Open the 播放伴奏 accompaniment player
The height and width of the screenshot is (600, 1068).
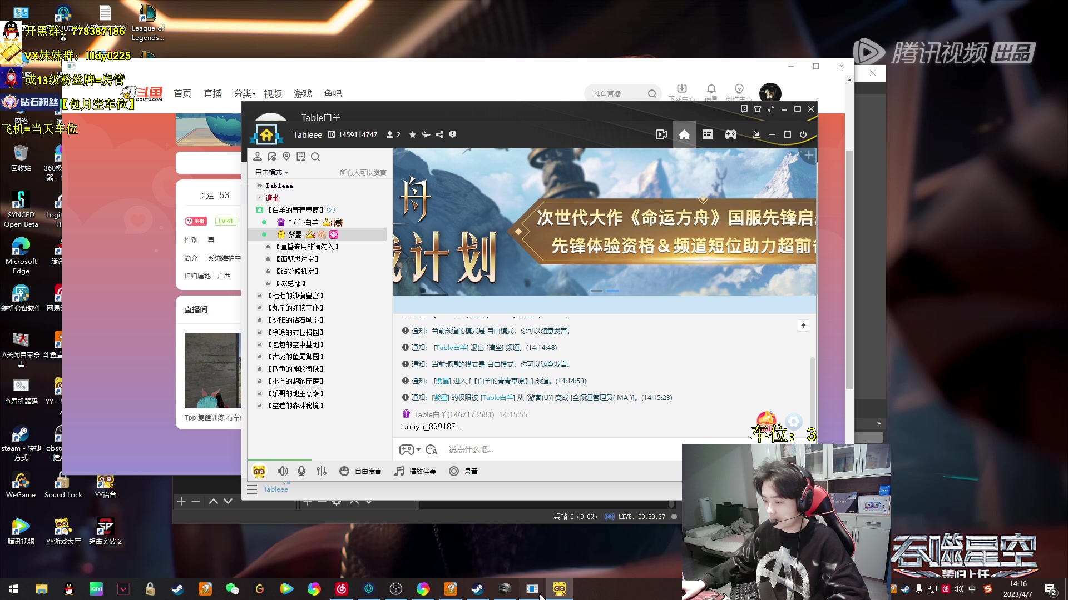pos(415,471)
